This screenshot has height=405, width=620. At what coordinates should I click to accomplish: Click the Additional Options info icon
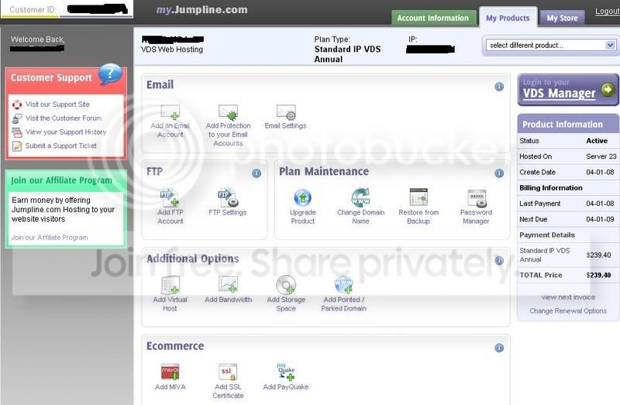tap(499, 260)
